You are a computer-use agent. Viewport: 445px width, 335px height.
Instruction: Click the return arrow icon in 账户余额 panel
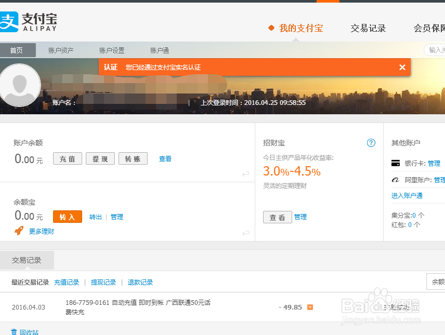click(x=246, y=173)
